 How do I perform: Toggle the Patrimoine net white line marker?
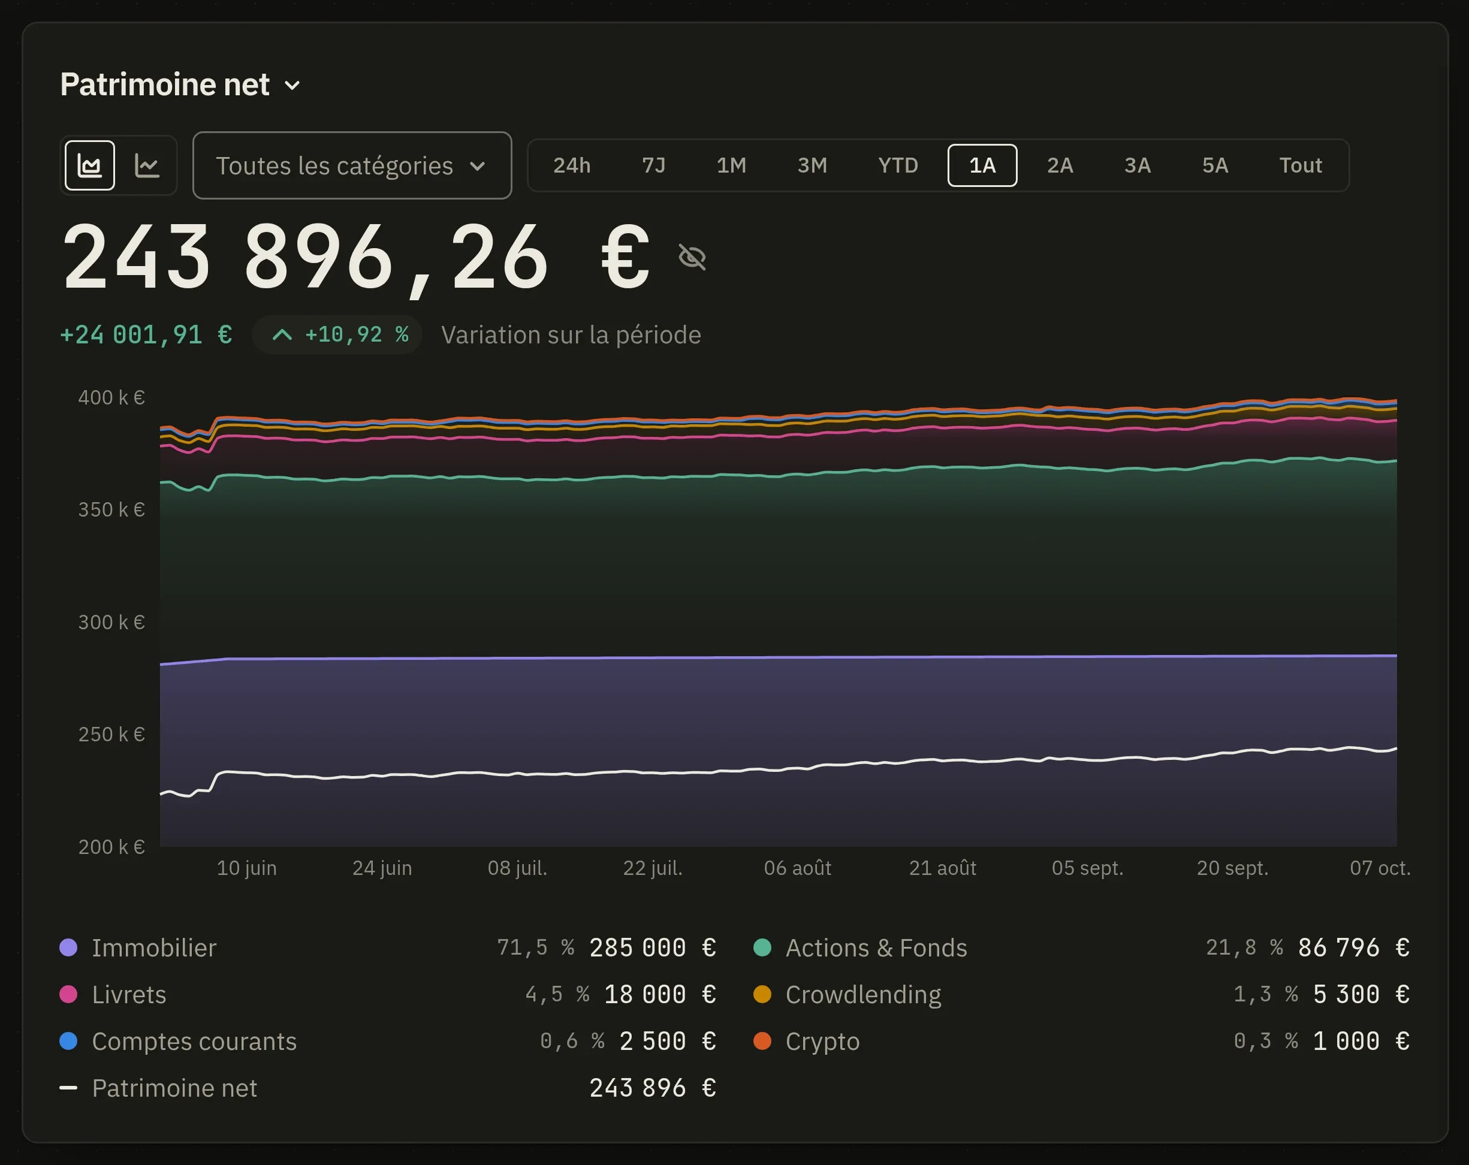coord(68,1088)
